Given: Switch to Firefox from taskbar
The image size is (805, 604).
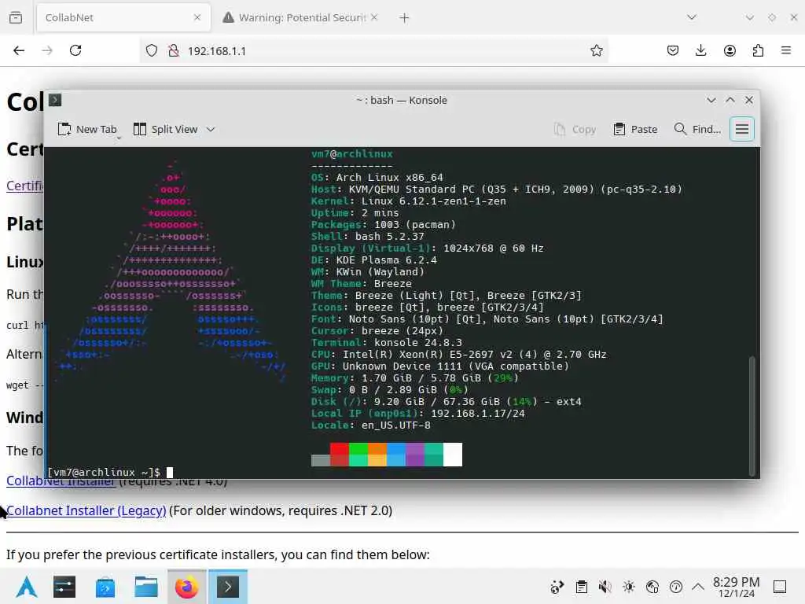Looking at the screenshot, I should 187,587.
